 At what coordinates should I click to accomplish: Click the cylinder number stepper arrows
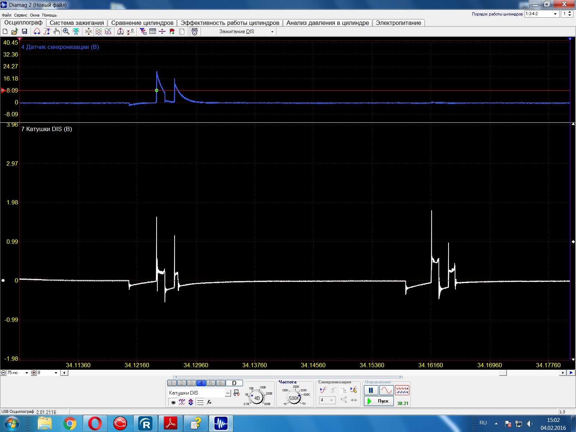(570, 14)
